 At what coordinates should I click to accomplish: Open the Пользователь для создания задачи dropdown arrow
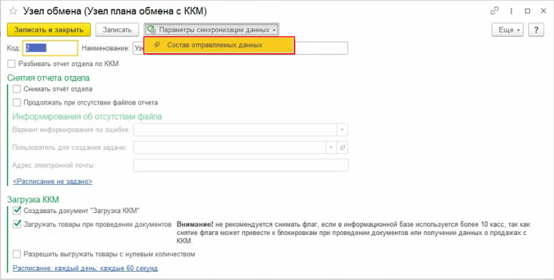[331, 147]
